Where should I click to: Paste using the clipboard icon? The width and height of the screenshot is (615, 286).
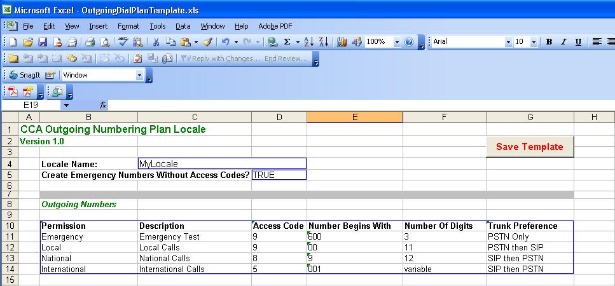tap(185, 42)
